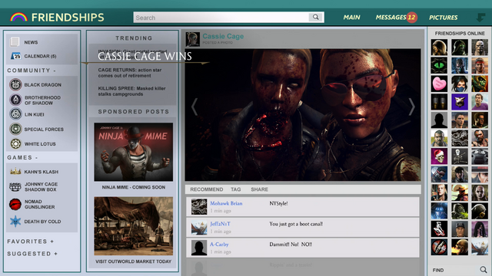The height and width of the screenshot is (276, 492).
Task: Click the comment 'NYStyle!'
Action: coord(278,203)
